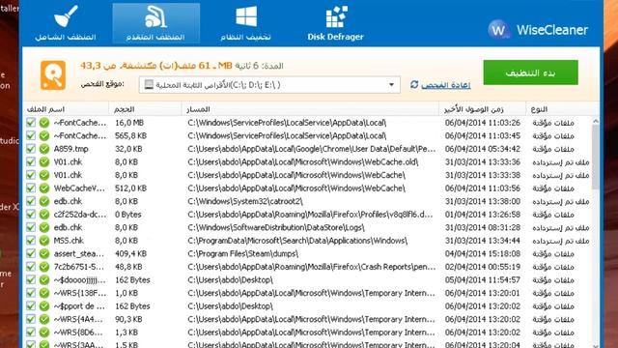The image size is (618, 348).
Task: Click the 409,4 KB size cell
Action: 130,253
